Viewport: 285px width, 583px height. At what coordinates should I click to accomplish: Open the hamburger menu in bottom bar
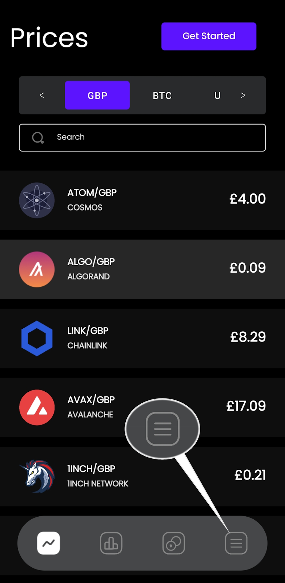[236, 543]
